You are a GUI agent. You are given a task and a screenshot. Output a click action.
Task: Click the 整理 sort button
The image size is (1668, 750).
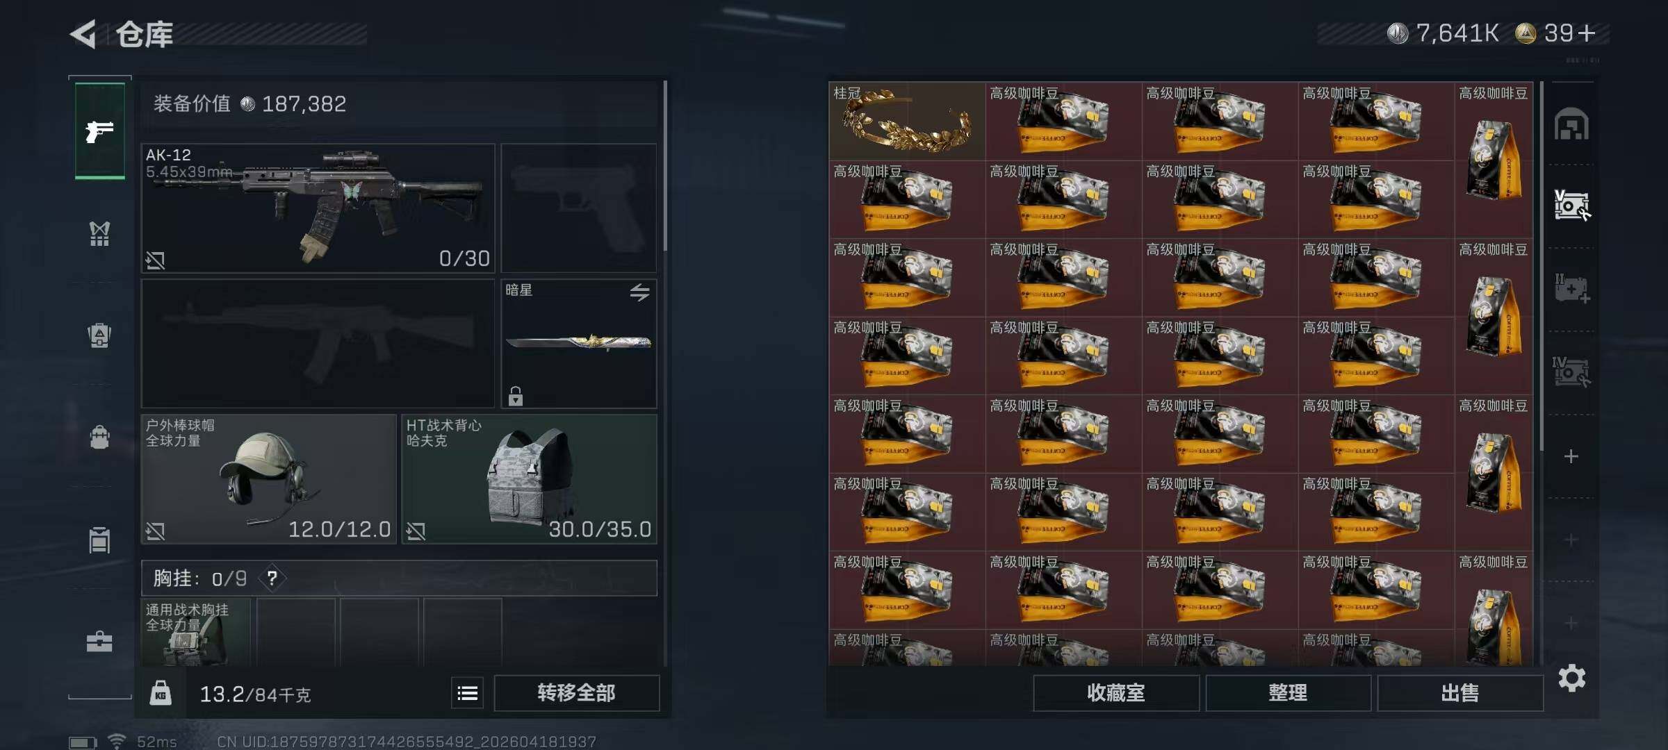click(x=1288, y=692)
